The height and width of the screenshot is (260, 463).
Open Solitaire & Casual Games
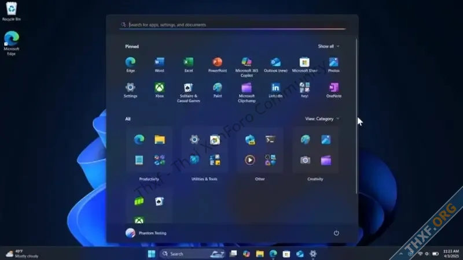pos(189,92)
